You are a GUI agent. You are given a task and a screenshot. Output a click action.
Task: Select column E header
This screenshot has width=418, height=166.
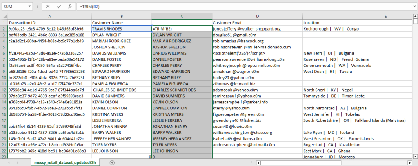[x=357, y=16]
